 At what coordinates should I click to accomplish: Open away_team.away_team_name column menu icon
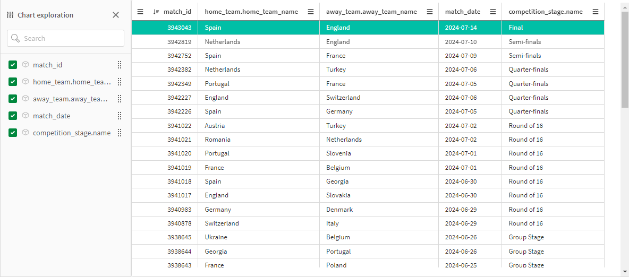coord(430,12)
